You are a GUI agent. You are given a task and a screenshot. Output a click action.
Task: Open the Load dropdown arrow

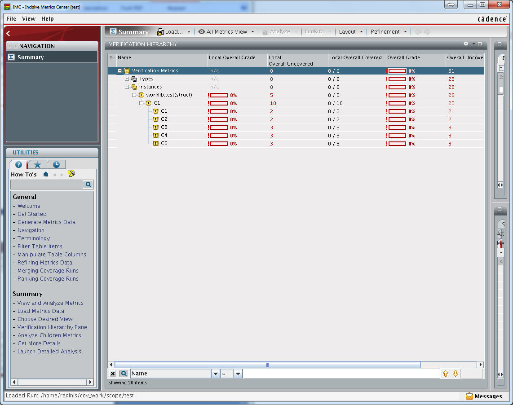tap(189, 32)
